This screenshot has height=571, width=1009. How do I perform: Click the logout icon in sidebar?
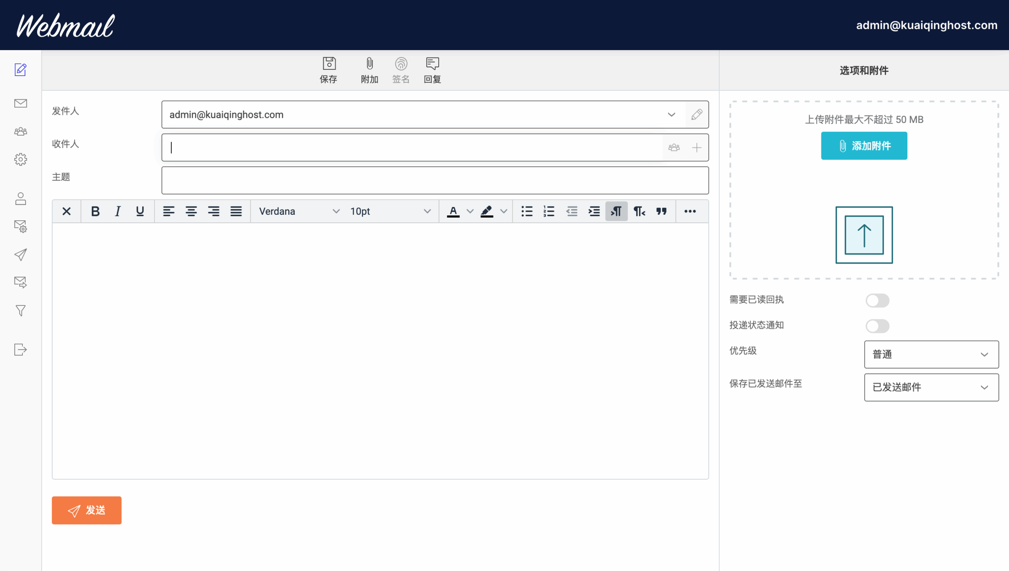(20, 350)
